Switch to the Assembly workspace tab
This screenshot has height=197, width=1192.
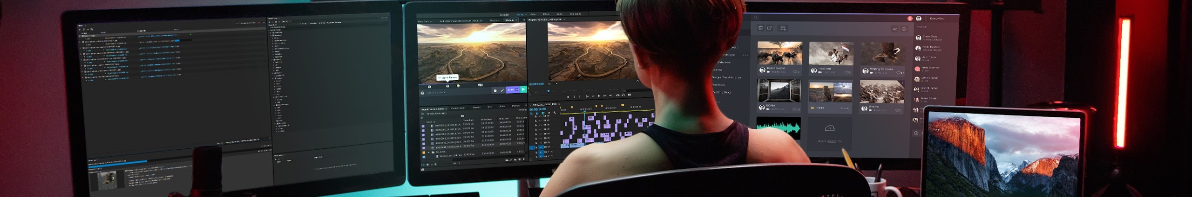pos(504,15)
